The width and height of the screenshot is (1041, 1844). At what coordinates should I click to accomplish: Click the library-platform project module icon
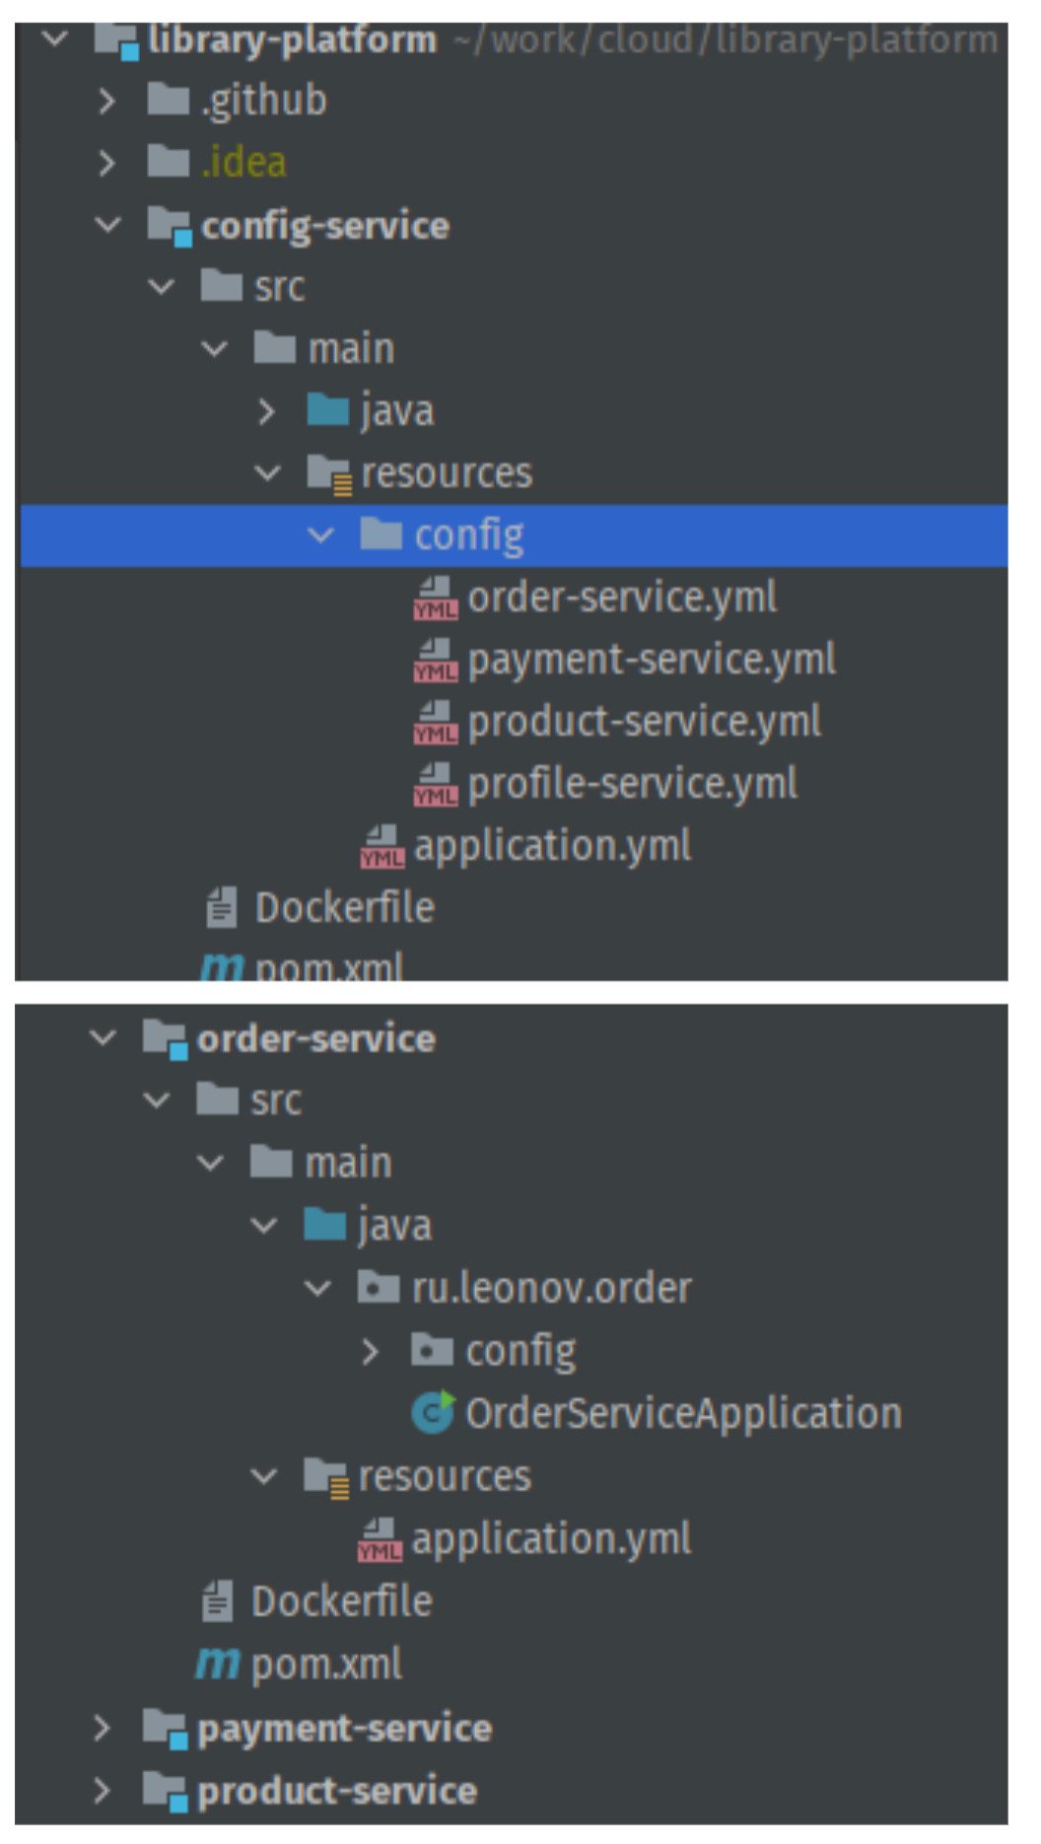[x=115, y=41]
